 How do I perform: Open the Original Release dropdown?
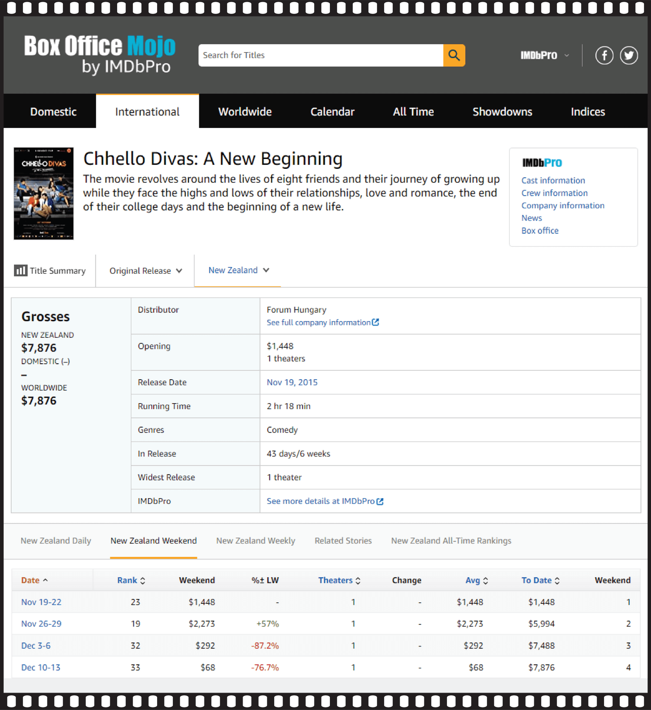click(x=146, y=271)
